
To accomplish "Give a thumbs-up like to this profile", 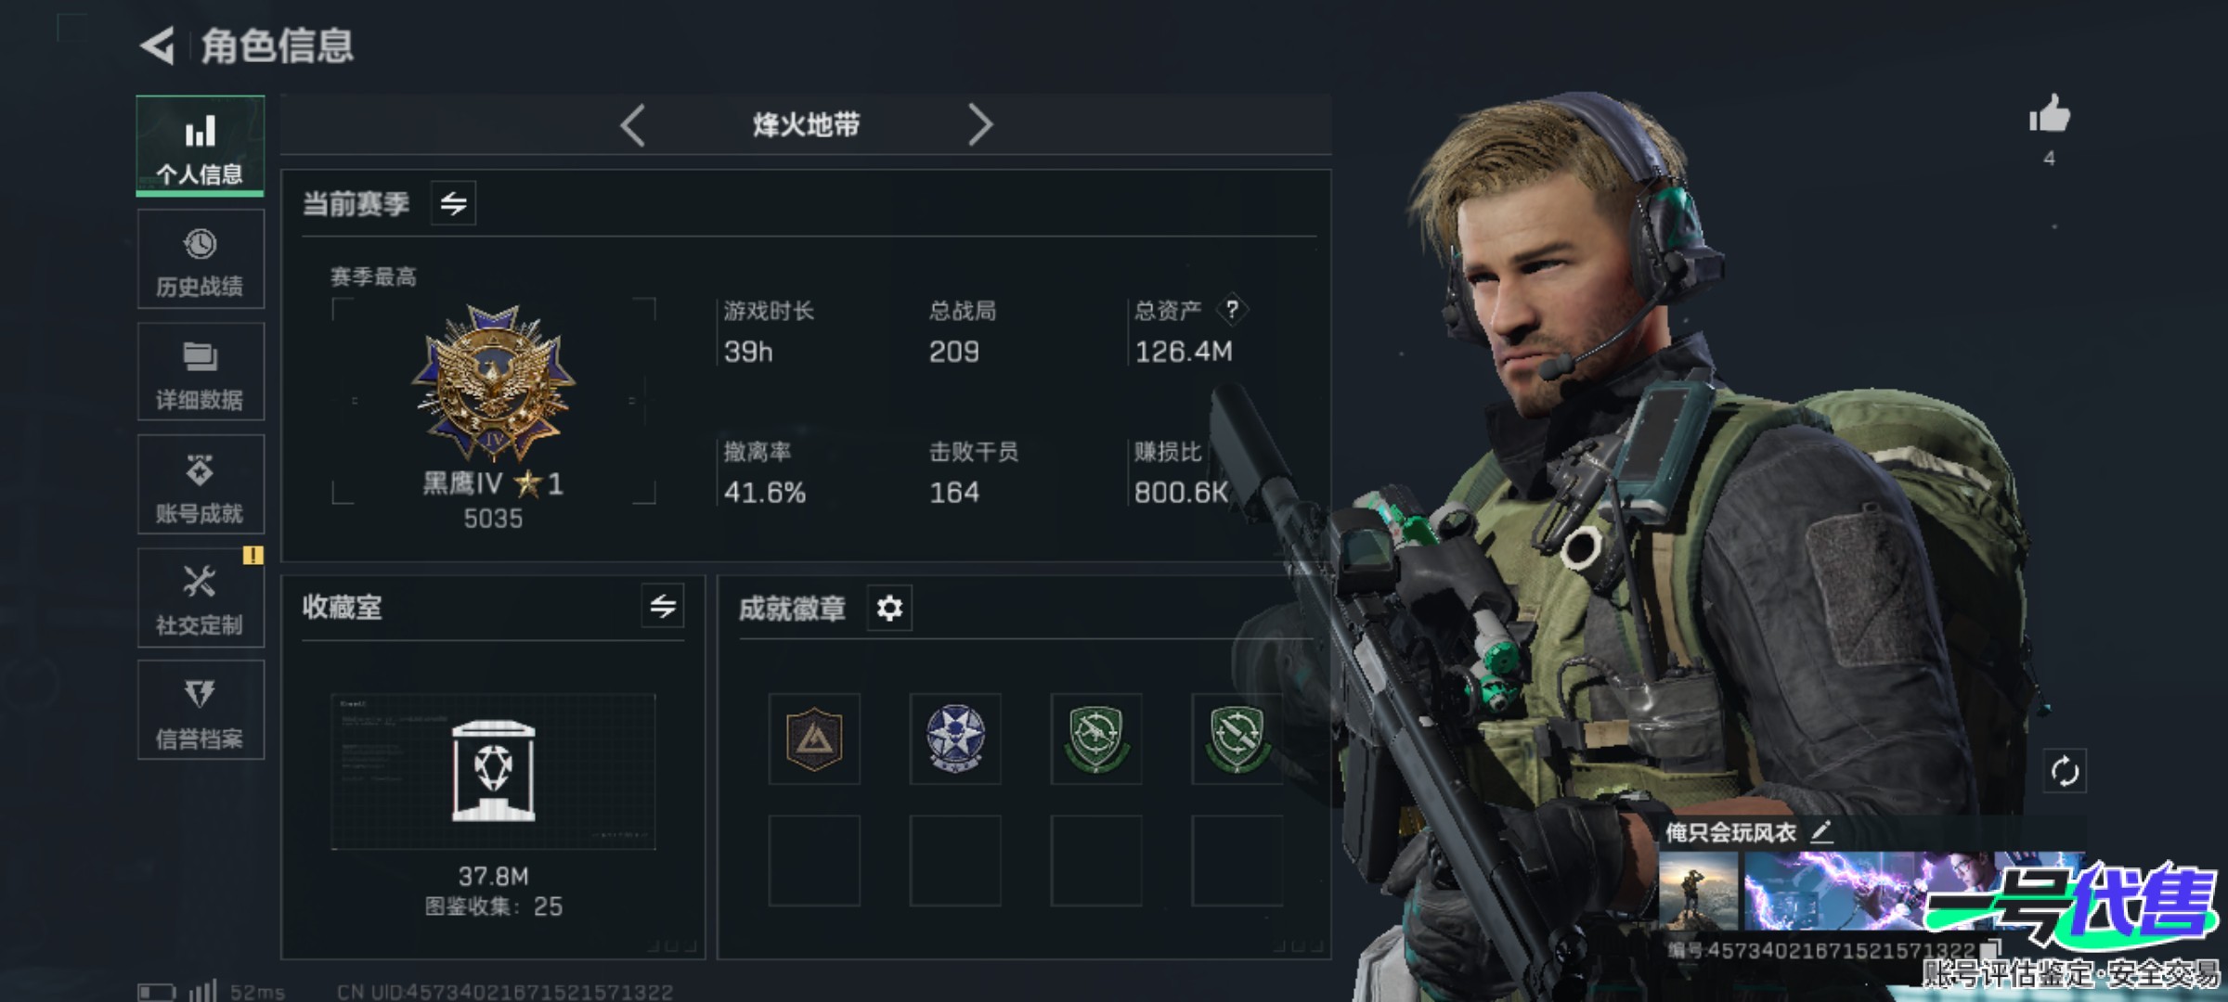I will (x=2049, y=116).
